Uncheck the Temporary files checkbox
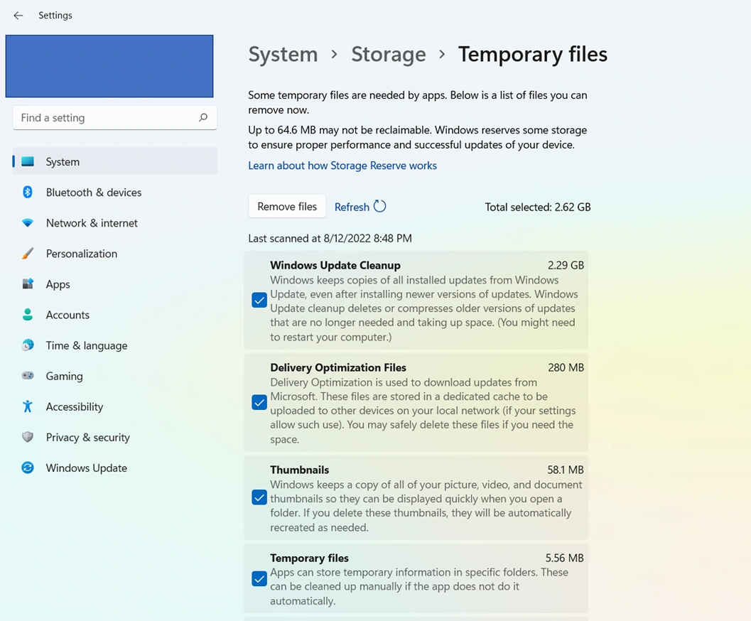The image size is (751, 621). coord(259,578)
